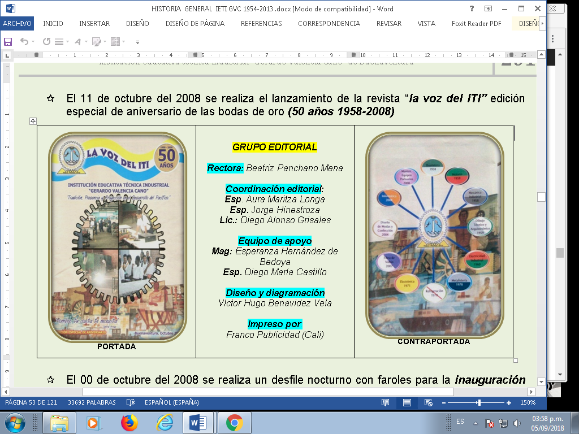Open ribbon display options button

coord(488,8)
